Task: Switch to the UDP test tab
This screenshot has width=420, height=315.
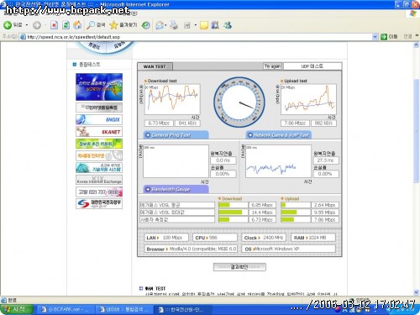Action: tap(312, 66)
